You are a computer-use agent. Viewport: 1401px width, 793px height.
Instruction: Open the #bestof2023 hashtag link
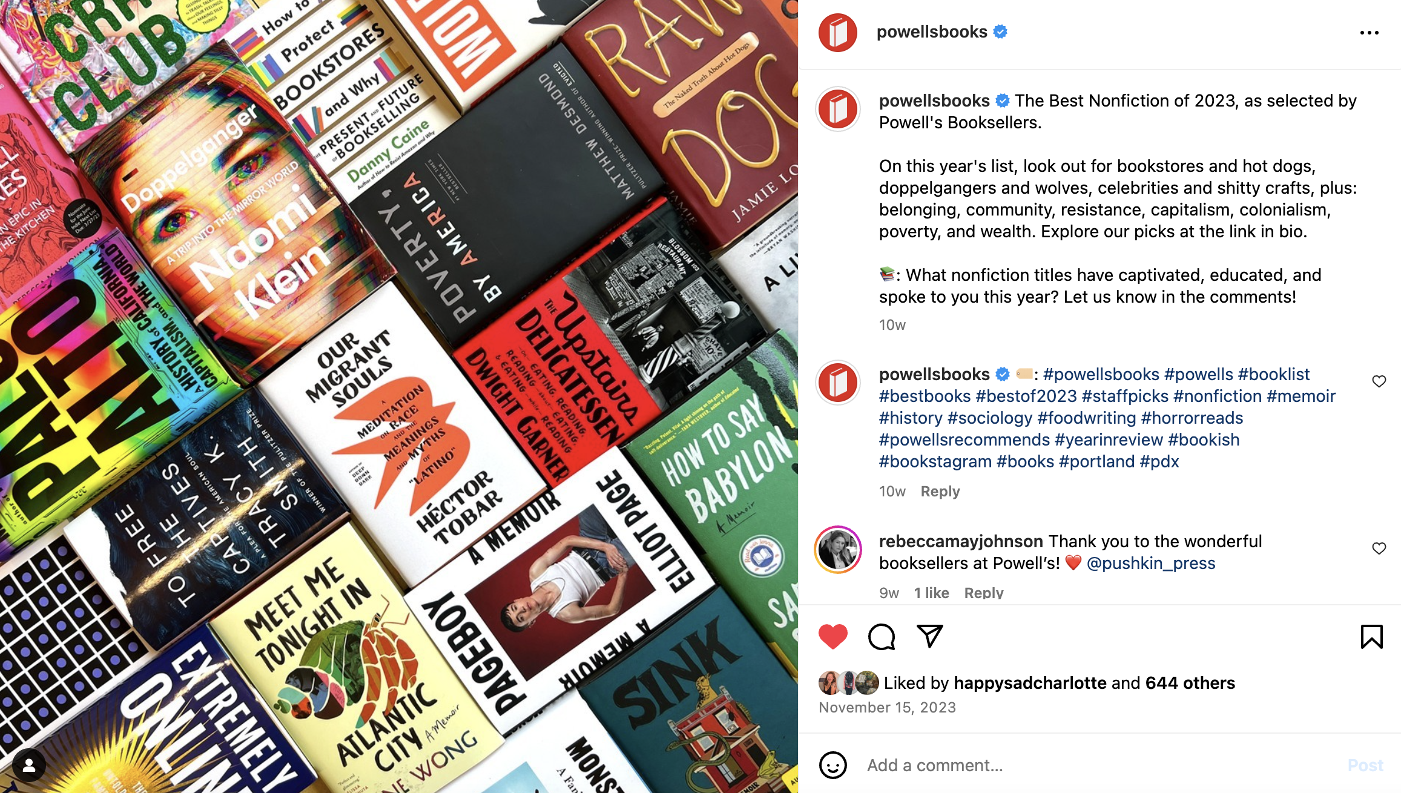[x=1026, y=396]
